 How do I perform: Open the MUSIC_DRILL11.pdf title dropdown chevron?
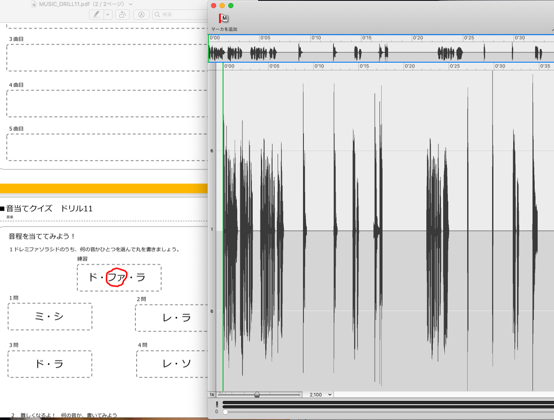coord(131,4)
